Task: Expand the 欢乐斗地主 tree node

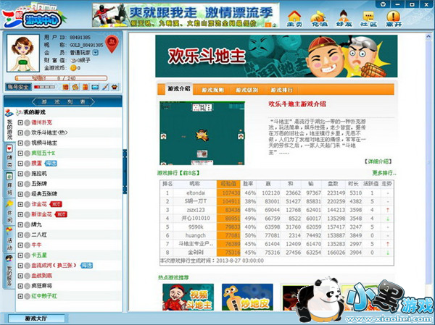Action: tap(20, 132)
